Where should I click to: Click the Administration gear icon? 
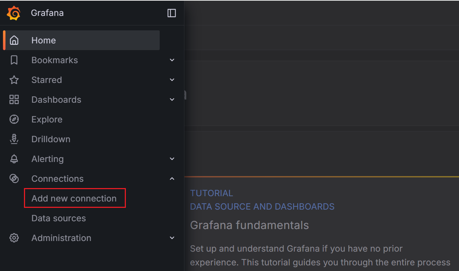[14, 238]
